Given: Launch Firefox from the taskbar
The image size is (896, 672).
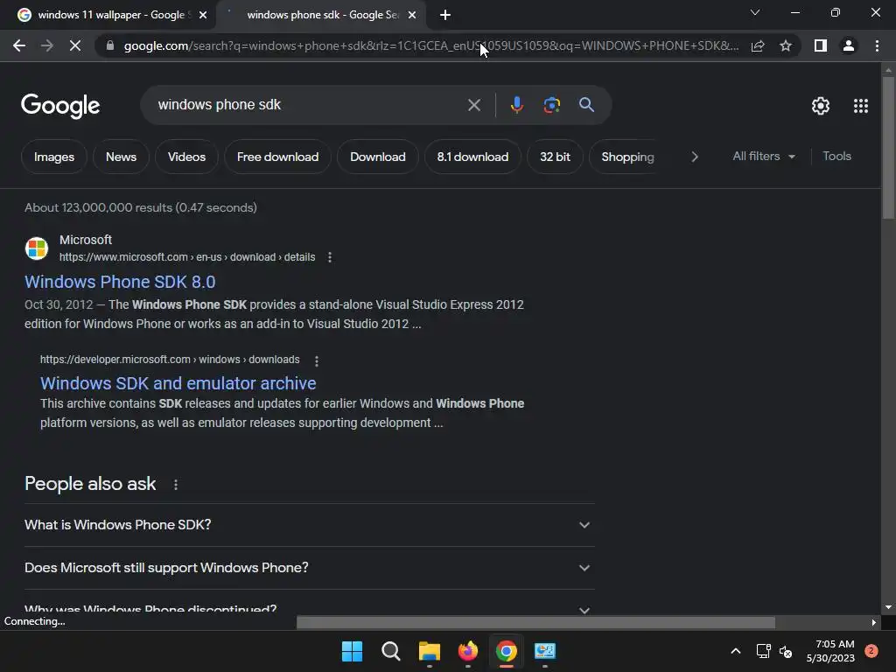Looking at the screenshot, I should point(468,651).
